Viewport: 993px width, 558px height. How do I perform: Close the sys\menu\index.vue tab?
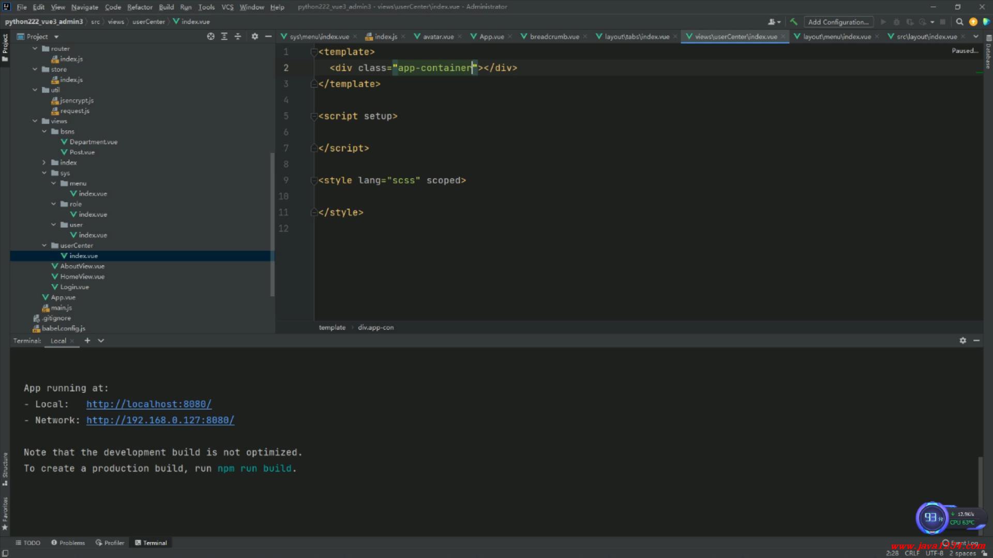[355, 37]
